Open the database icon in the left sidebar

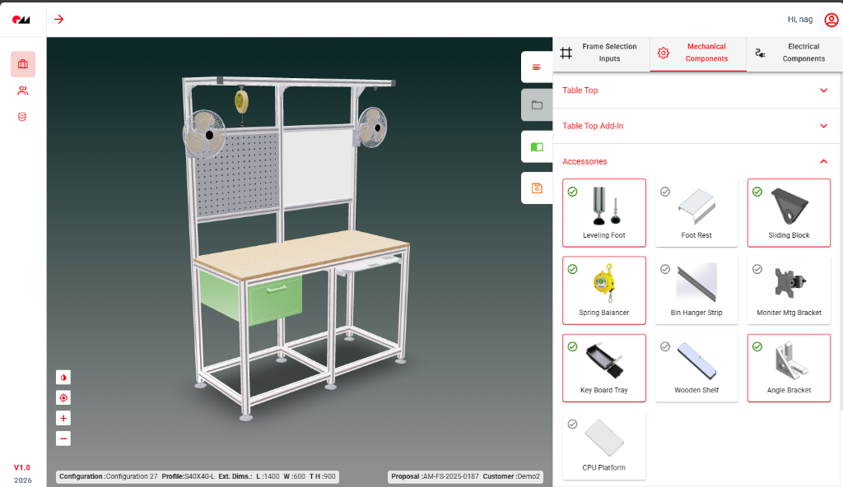tap(22, 116)
